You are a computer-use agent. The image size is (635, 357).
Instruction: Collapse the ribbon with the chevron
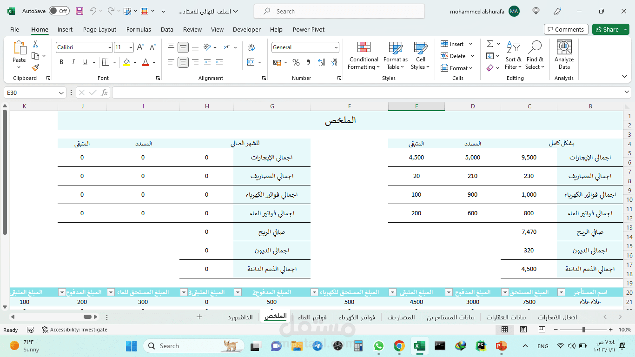click(624, 77)
